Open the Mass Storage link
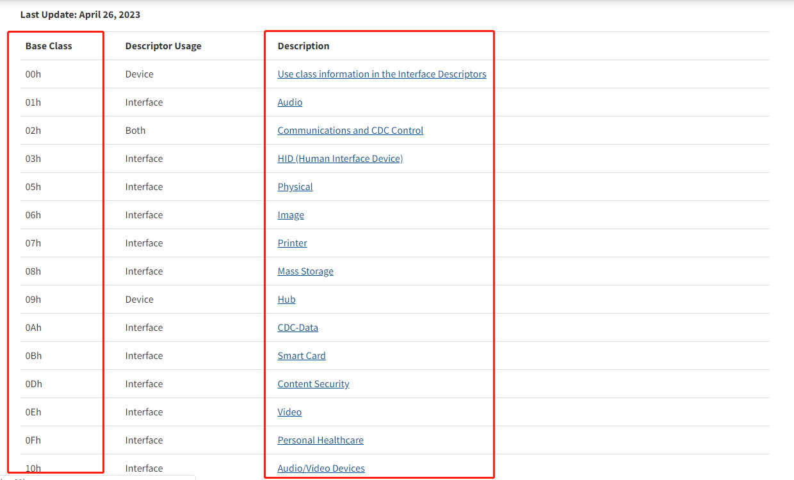This screenshot has height=480, width=794. [x=305, y=271]
